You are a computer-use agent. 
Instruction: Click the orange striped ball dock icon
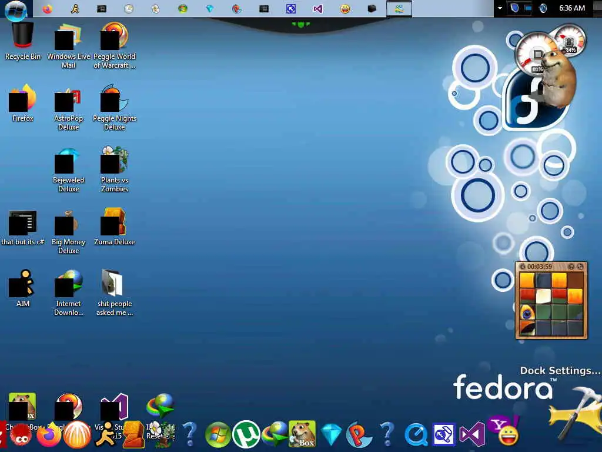(77, 435)
